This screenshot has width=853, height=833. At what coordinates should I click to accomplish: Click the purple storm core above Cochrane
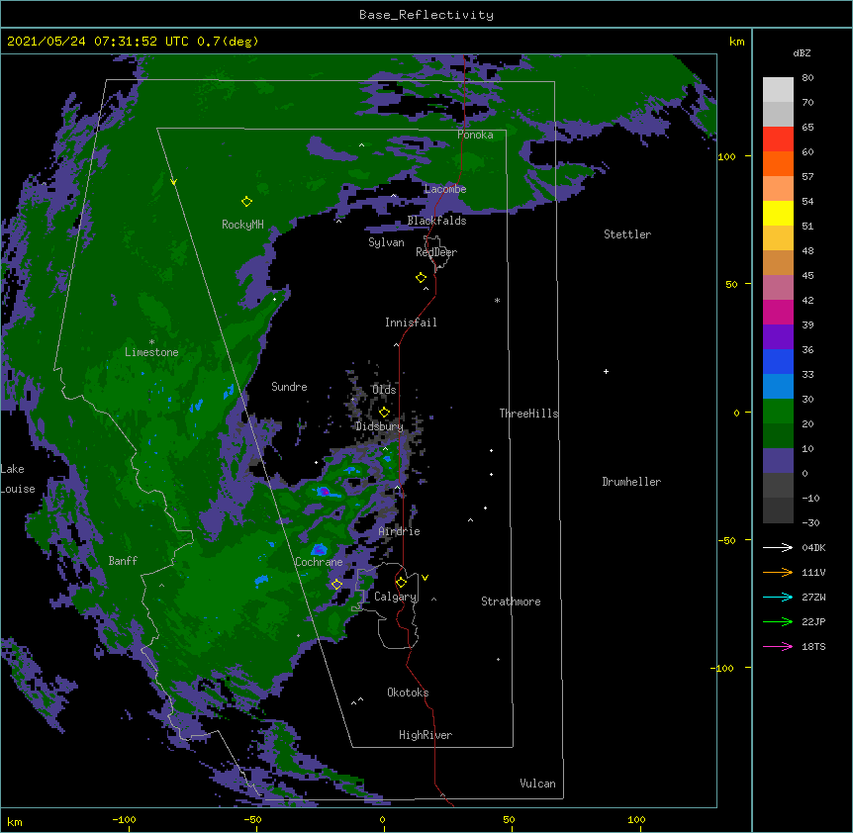(319, 550)
